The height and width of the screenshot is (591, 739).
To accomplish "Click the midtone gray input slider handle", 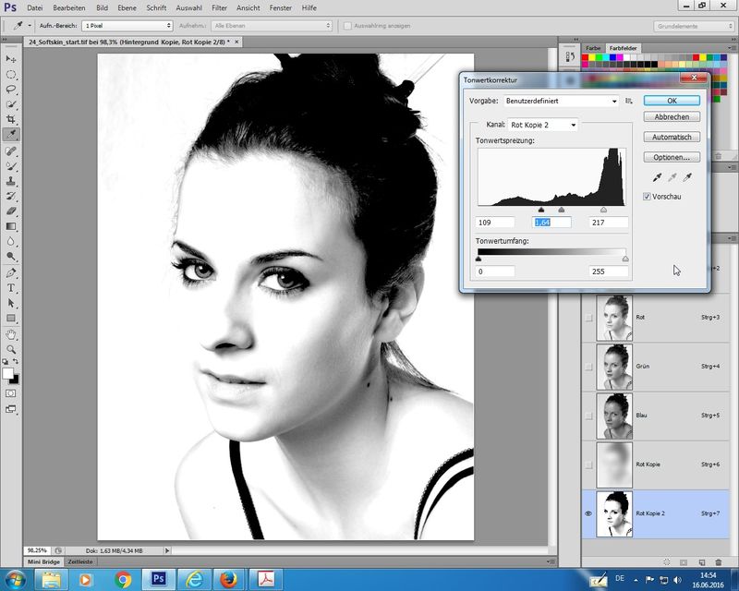I will tap(561, 211).
